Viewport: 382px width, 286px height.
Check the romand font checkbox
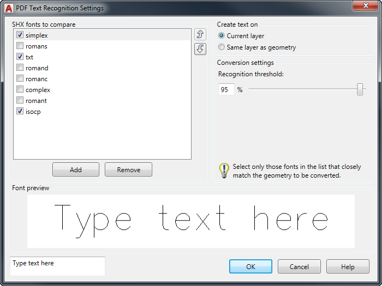(20, 68)
